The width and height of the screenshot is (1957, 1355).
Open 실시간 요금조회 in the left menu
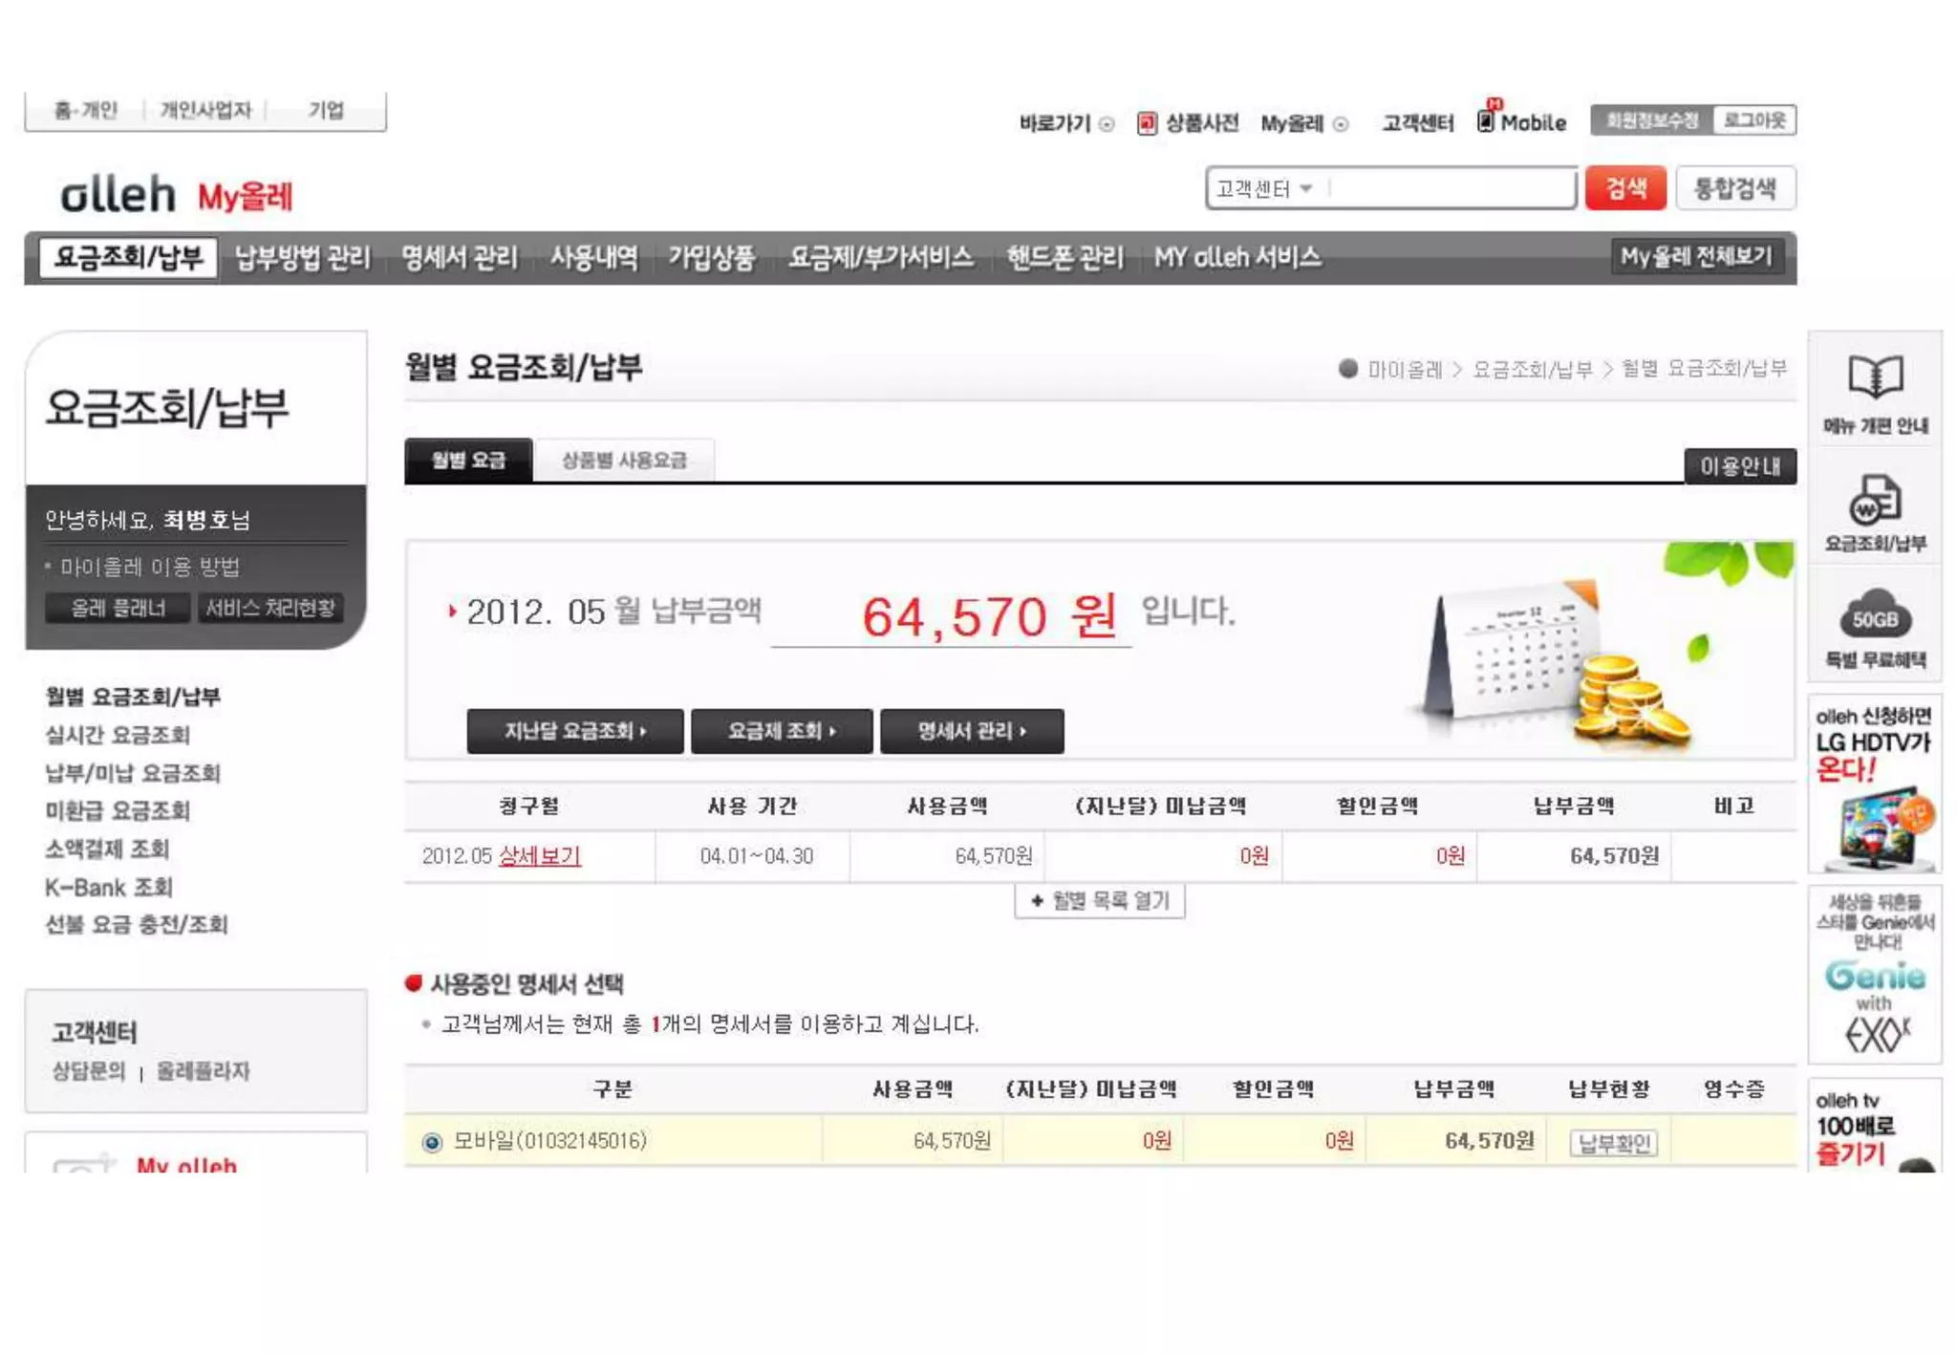[118, 735]
